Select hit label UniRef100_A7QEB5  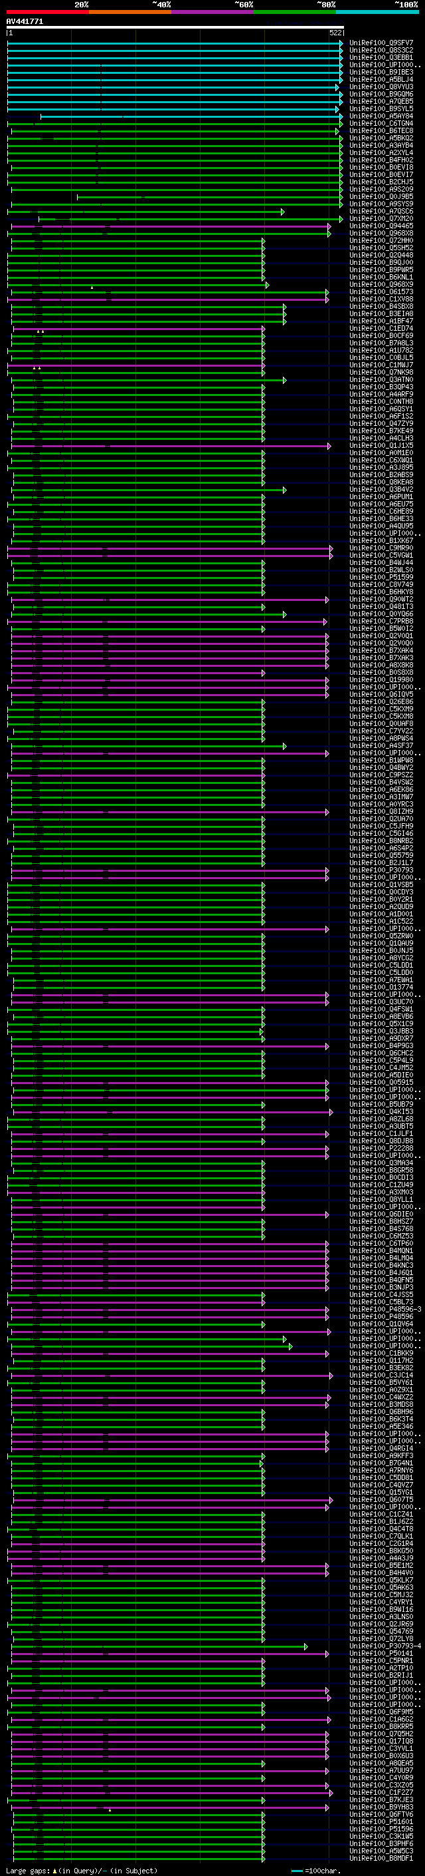(381, 101)
